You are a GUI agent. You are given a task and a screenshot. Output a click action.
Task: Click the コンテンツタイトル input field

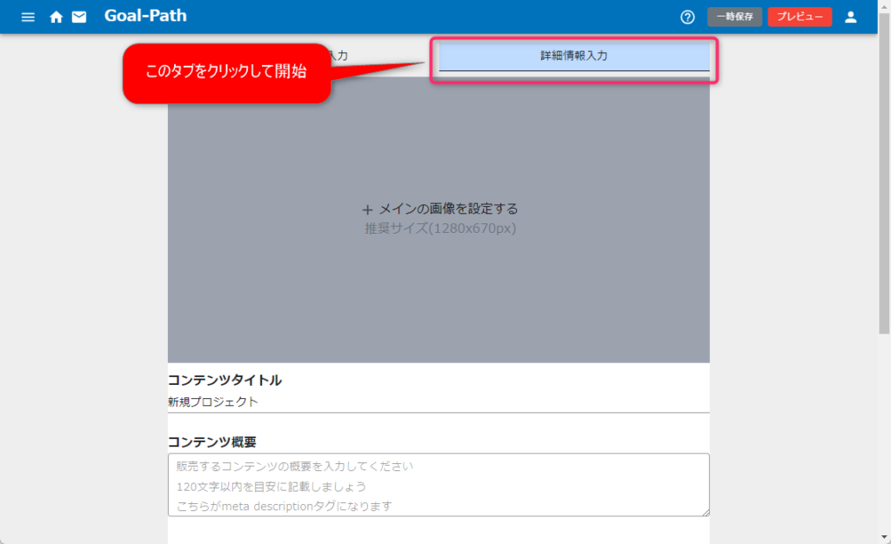[439, 402]
